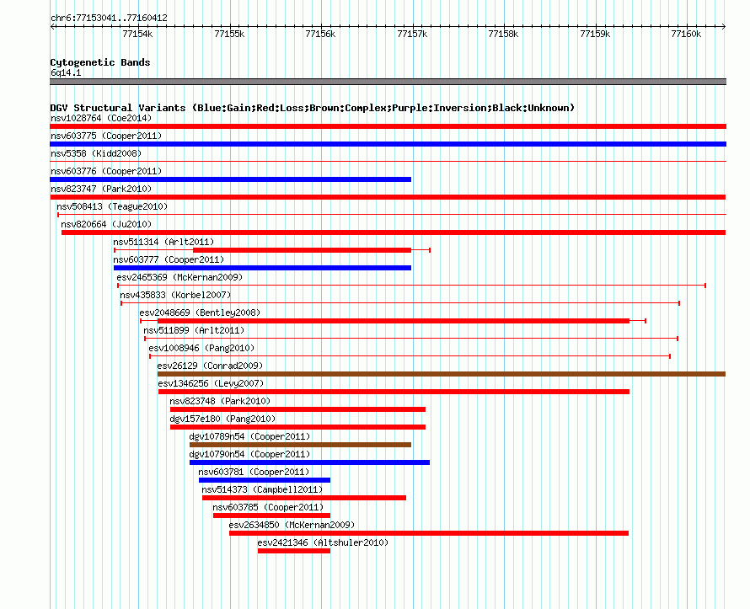Screen dimensions: 750x609
Task: Click the blue nsv603775 gain bar
Action: click(x=388, y=144)
